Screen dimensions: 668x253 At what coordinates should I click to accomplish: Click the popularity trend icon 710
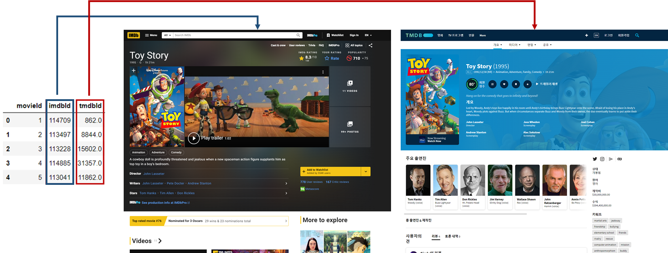tap(349, 58)
